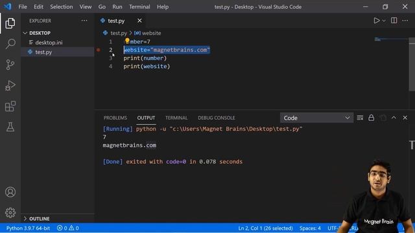Close the test.py editor tab
The width and height of the screenshot is (415, 233).
pos(139,21)
